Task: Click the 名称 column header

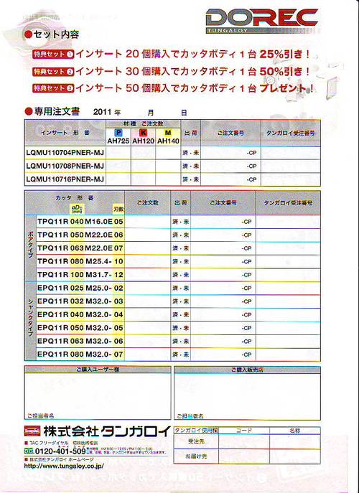Action: [x=295, y=431]
